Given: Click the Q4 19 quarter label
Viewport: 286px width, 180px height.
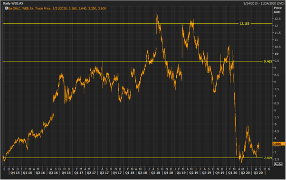Looking at the screenshot, I should pos(219,173).
